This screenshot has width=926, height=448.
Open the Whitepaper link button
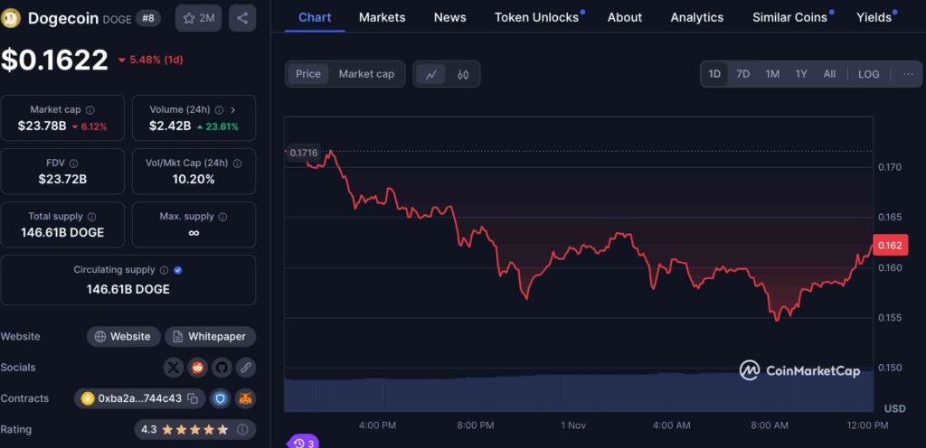210,337
